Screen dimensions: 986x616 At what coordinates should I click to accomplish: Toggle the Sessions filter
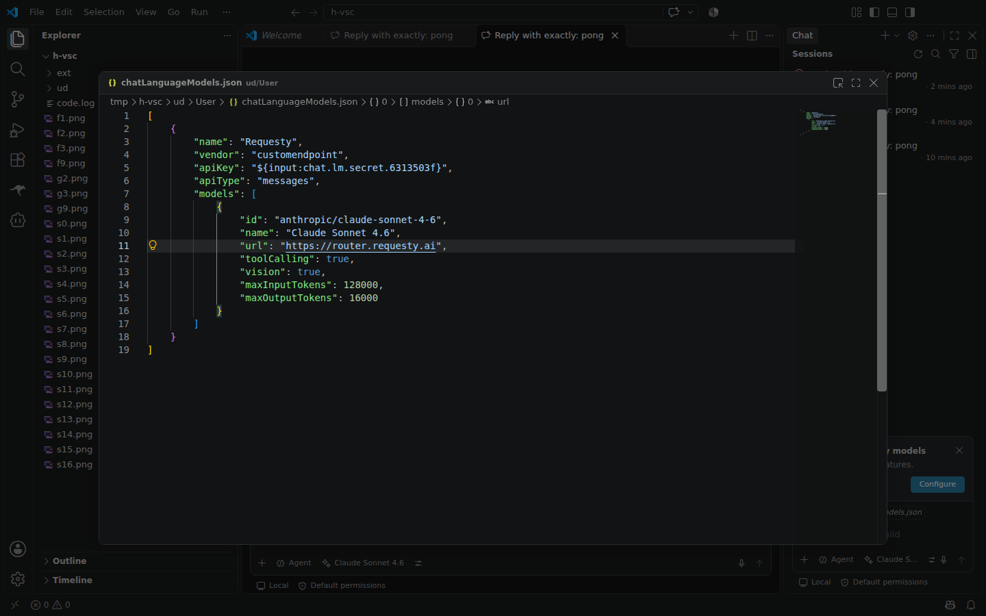954,54
